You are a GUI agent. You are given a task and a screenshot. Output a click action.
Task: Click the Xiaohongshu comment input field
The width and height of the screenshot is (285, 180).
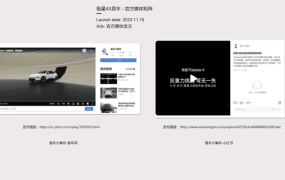click(252, 109)
